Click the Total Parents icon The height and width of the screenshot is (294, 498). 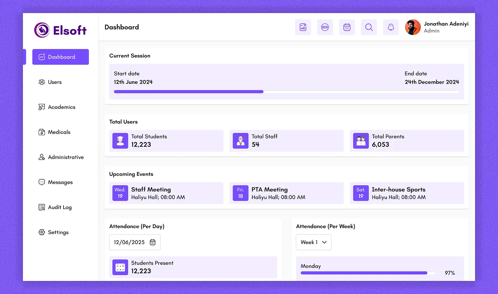[361, 141]
